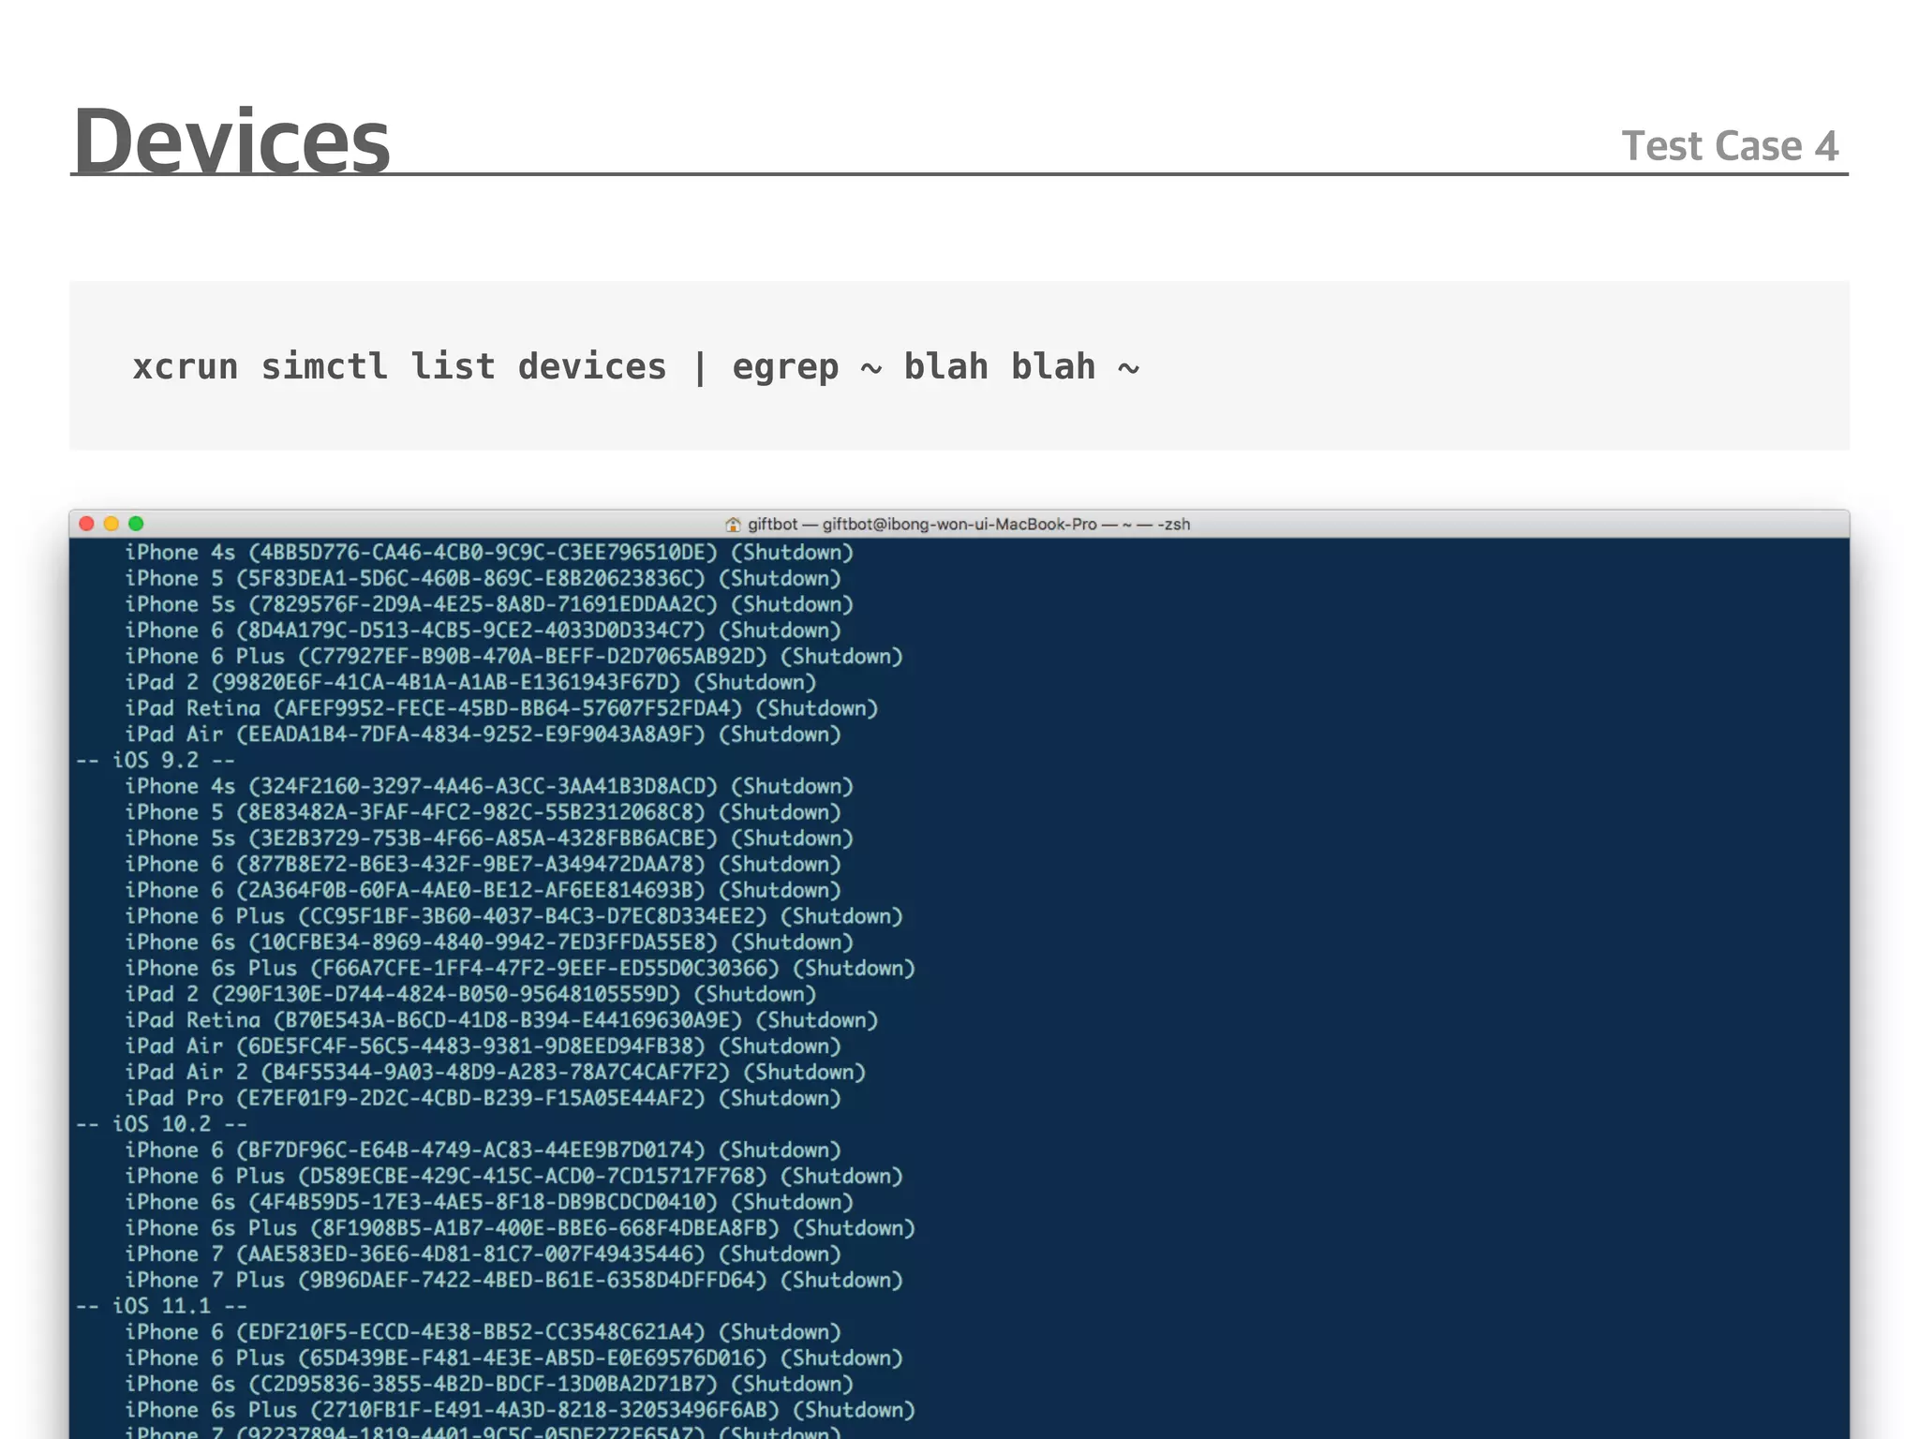The image size is (1919, 1439).
Task: Click the green zoom window button
Action: [136, 524]
